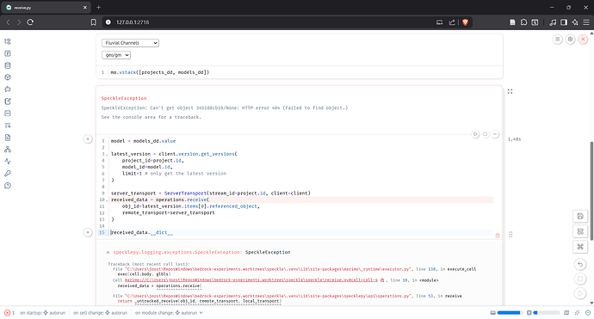Run the received_data cell
Screen dimensions: 594x319
pyautogui.click(x=475, y=134)
